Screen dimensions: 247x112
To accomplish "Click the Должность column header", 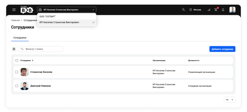I will 194,60.
